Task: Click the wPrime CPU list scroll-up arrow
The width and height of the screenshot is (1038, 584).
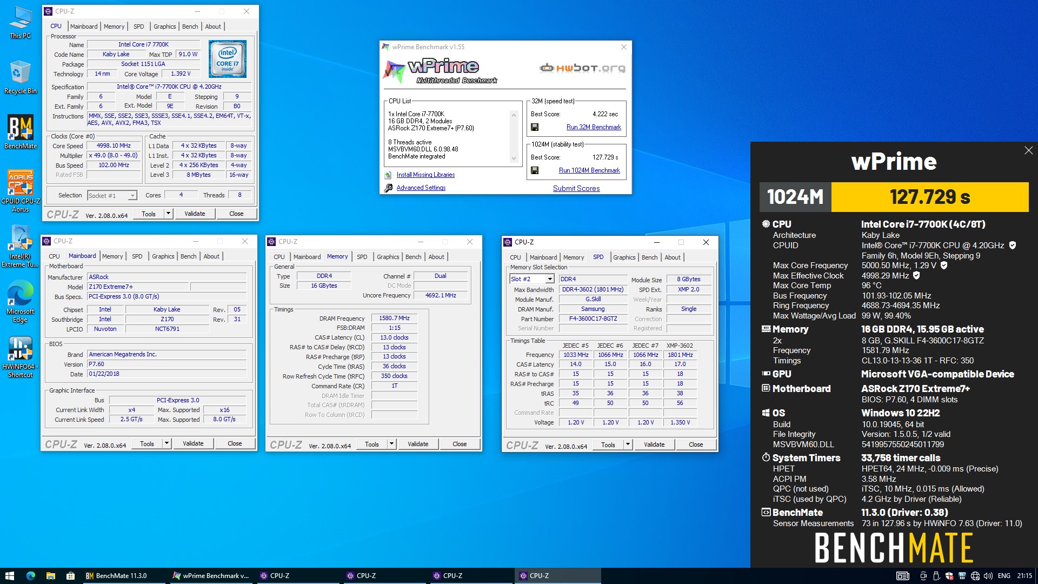Action: tap(514, 115)
